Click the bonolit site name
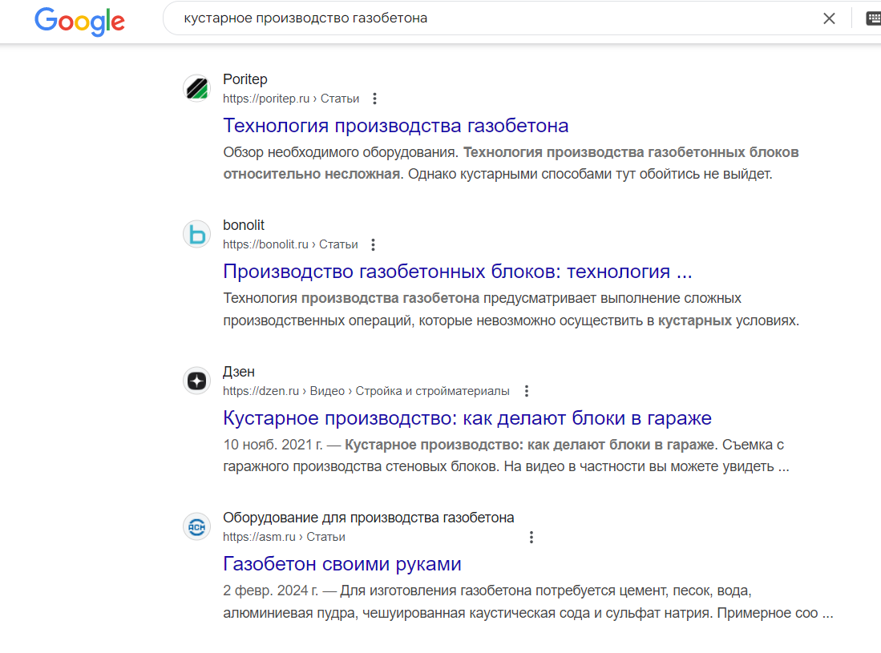The height and width of the screenshot is (653, 881). (x=243, y=225)
